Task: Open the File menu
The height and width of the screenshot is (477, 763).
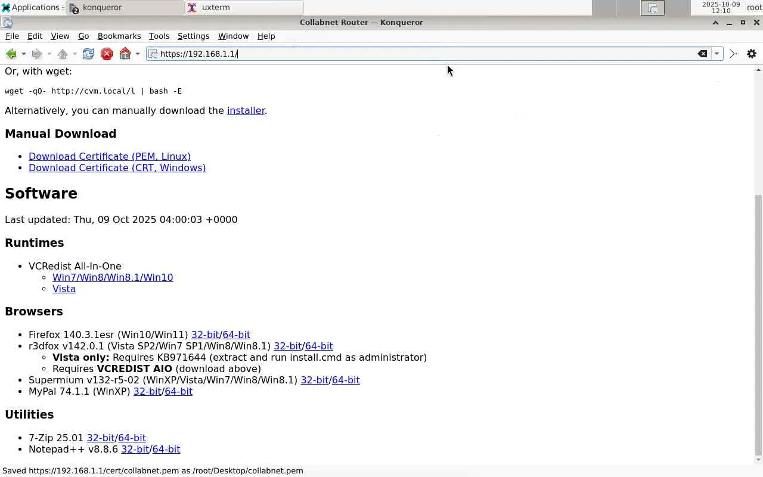Action: (x=12, y=36)
